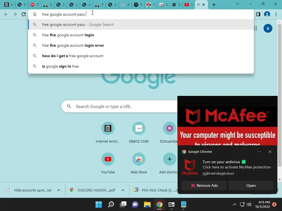Go back to previous page
Screen dimensions: 282x211
(6, 14)
